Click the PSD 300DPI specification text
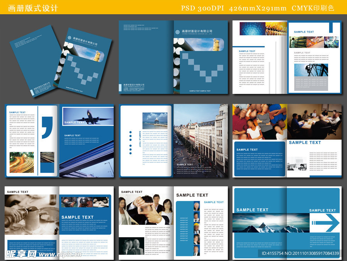 pyautogui.click(x=202, y=8)
